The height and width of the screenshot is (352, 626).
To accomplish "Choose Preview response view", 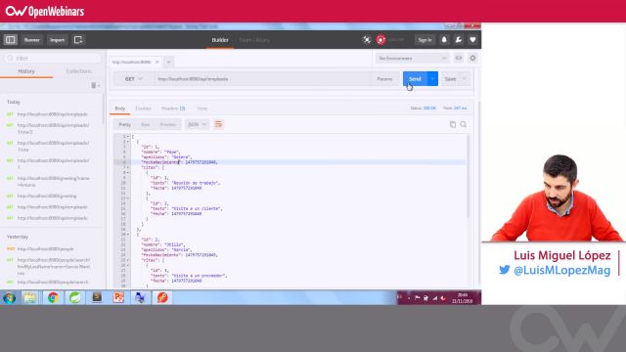I will point(168,124).
